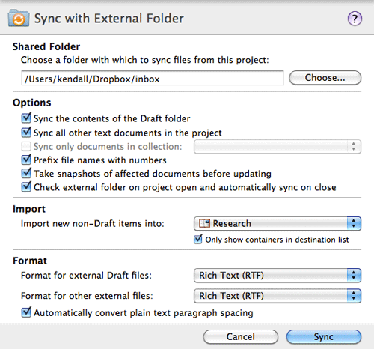
Task: Disable Automatically convert plain text paragraph spacing
Action: pos(26,312)
